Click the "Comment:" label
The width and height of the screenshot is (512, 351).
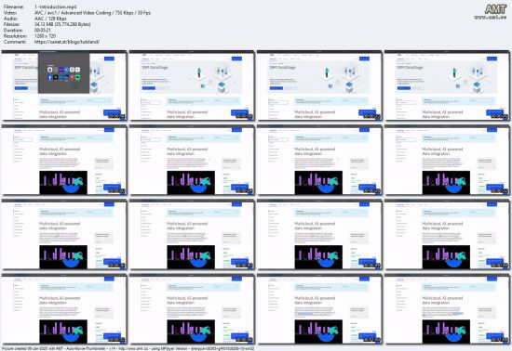(x=15, y=42)
